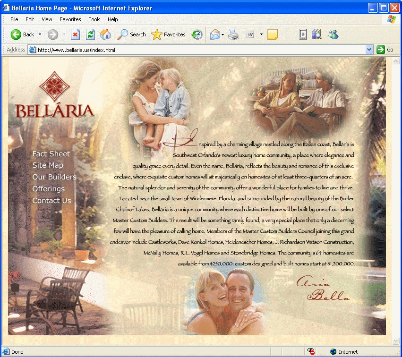Click the blocked cookie privacy status icon

(311, 351)
